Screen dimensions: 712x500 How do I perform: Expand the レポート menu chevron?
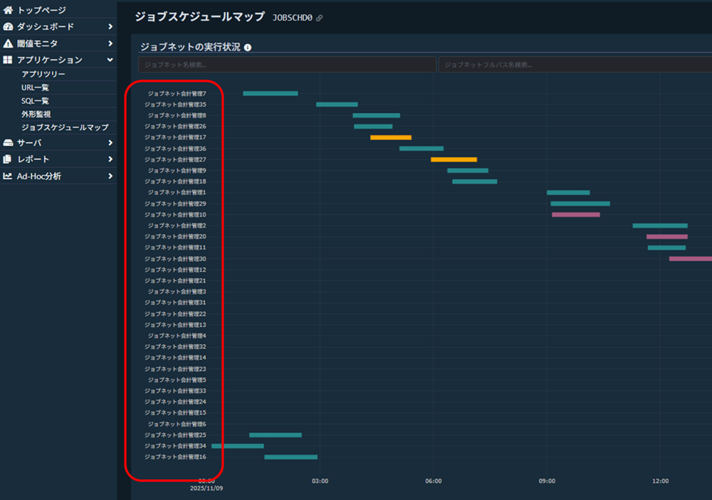tap(110, 159)
